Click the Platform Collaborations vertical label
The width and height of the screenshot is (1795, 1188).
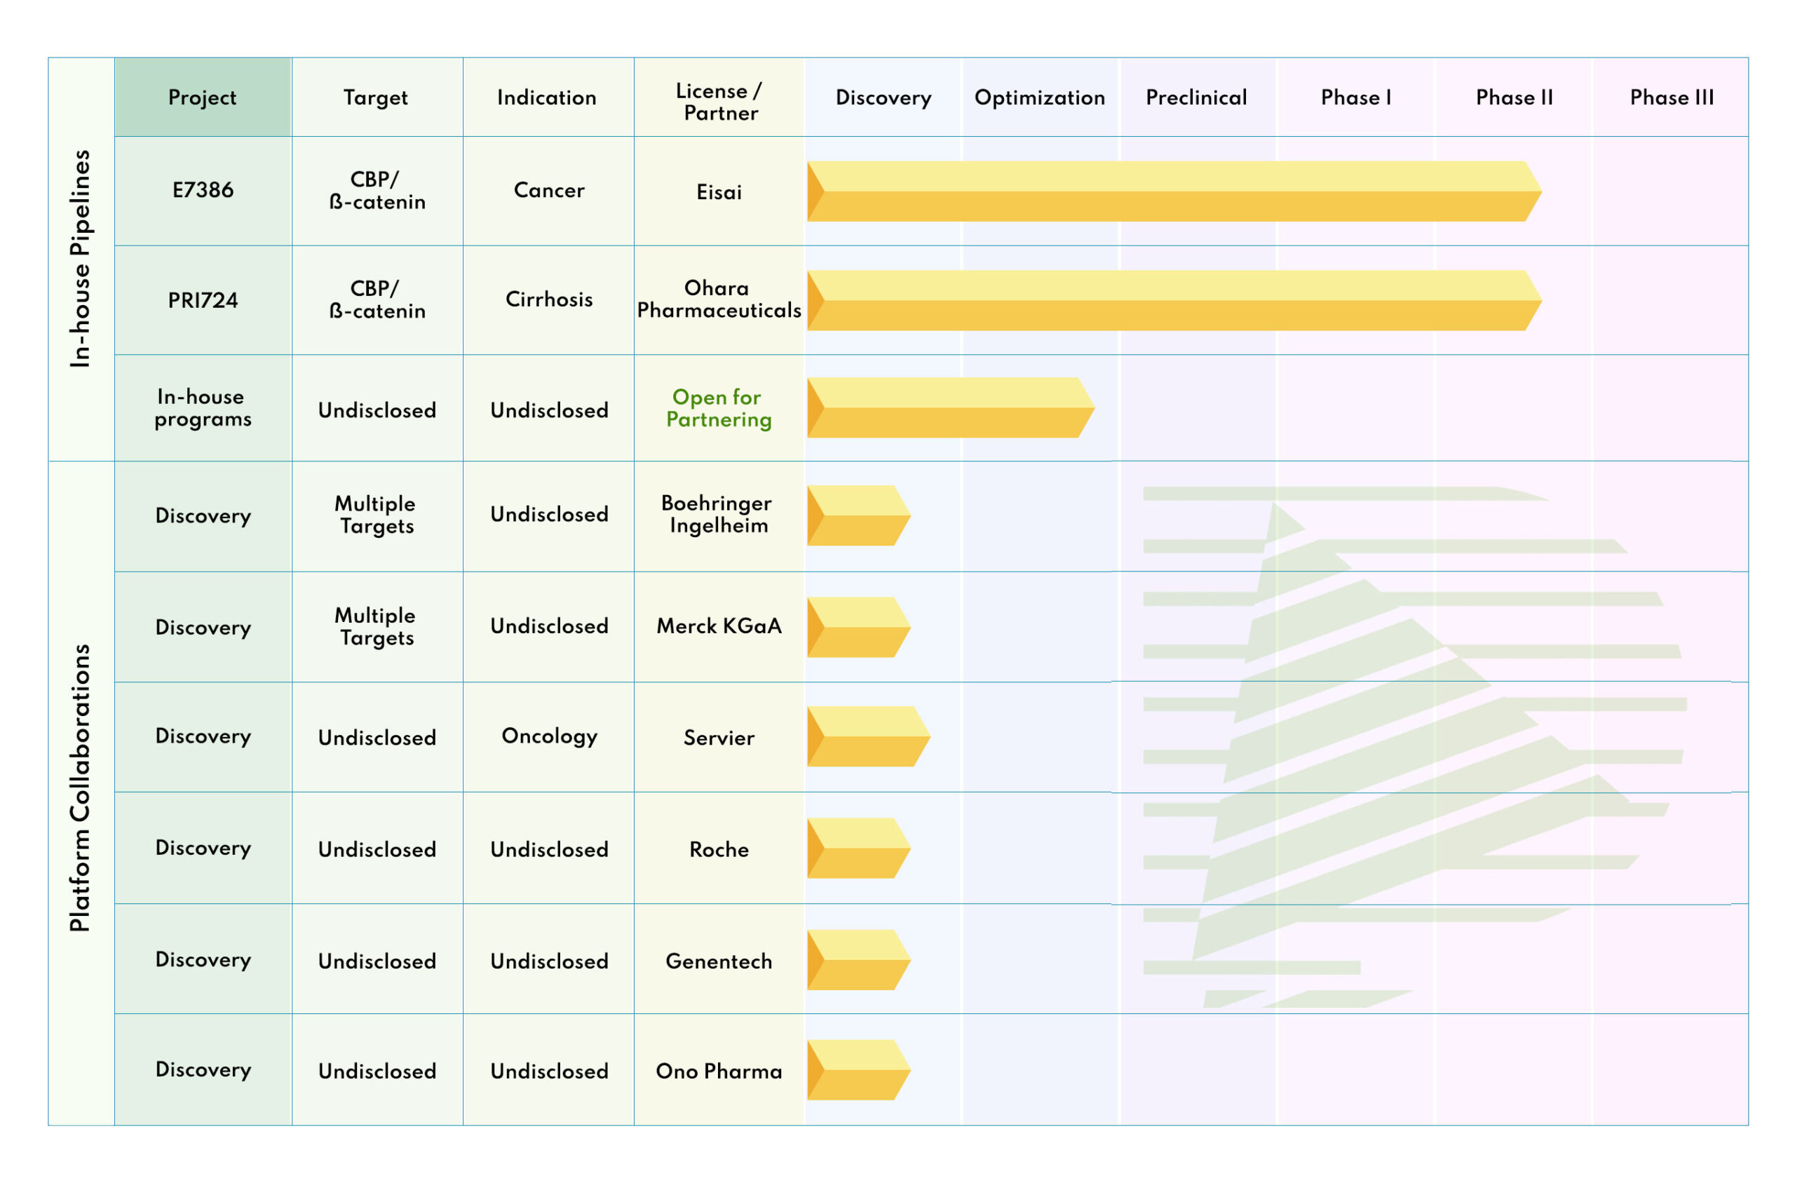[80, 788]
